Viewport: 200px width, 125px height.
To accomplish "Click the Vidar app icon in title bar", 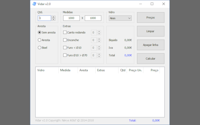I will tap(34, 4).
